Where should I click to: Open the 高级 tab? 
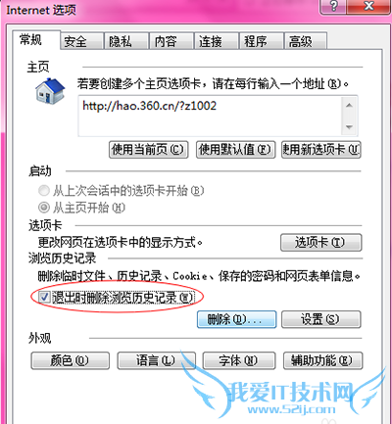point(306,41)
